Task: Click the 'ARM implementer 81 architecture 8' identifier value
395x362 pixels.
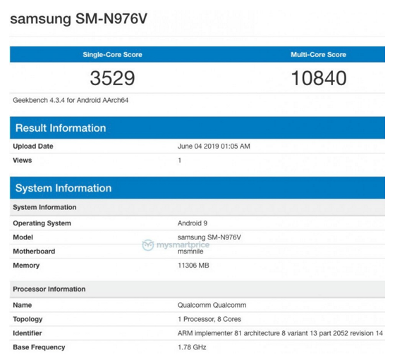Action: (280, 333)
